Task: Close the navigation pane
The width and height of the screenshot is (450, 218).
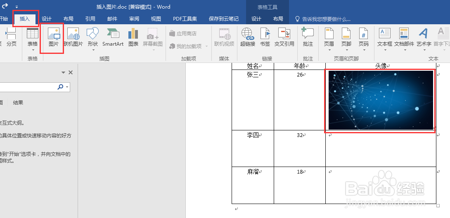Action: pos(71,73)
